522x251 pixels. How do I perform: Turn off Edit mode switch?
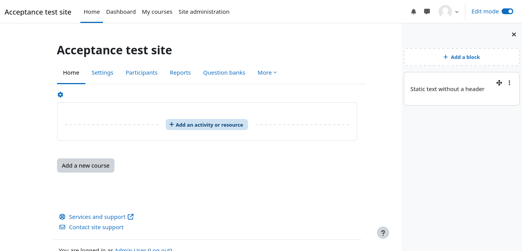pos(507,11)
